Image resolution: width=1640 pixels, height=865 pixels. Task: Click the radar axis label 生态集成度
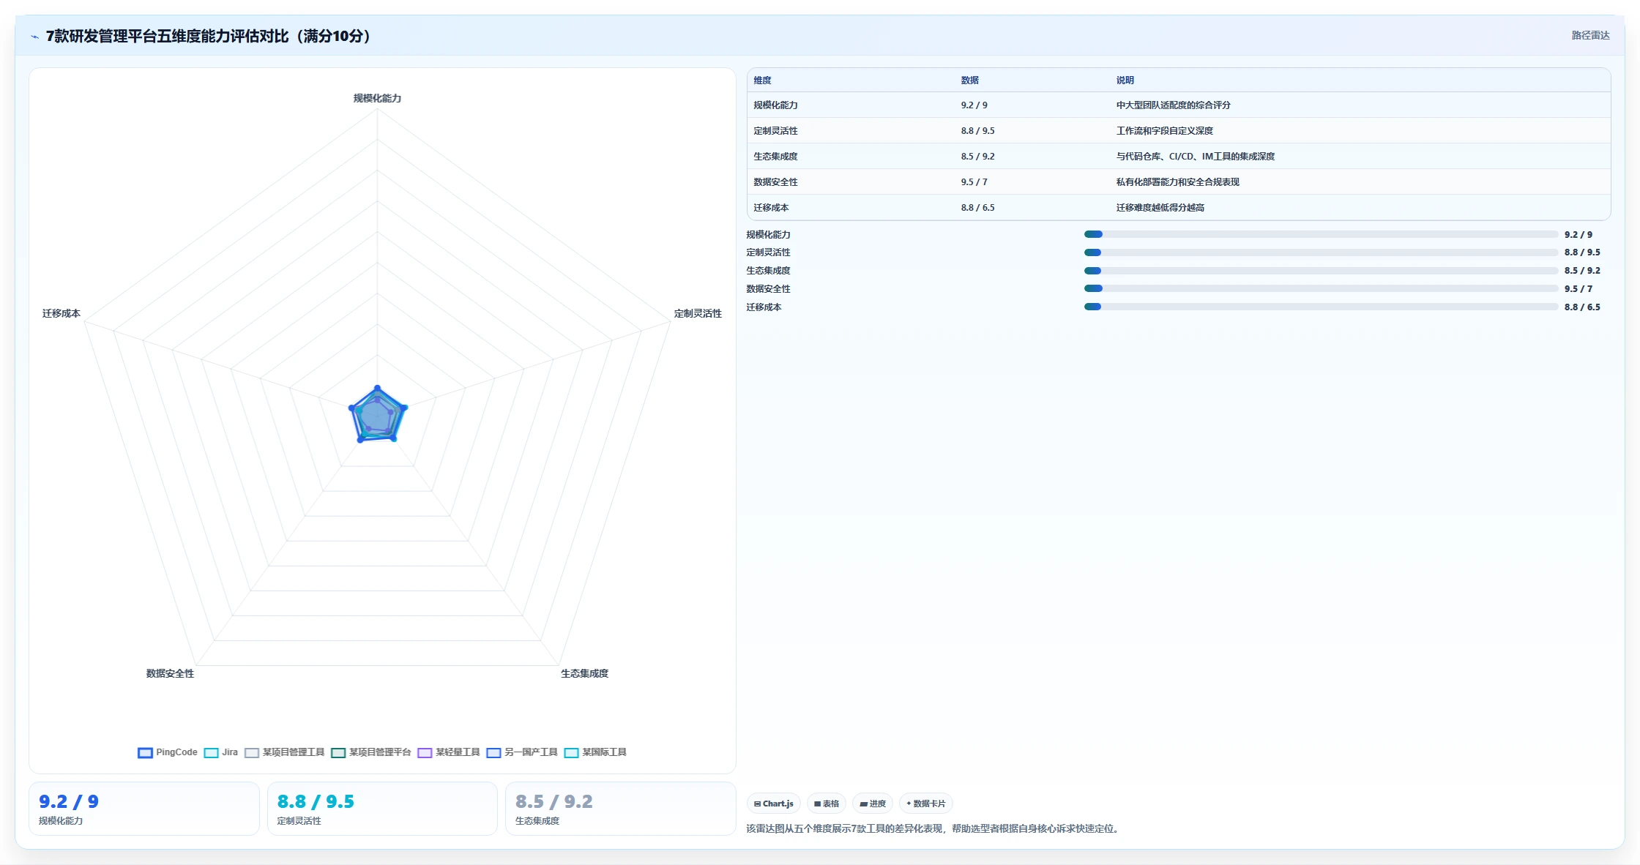(x=584, y=673)
